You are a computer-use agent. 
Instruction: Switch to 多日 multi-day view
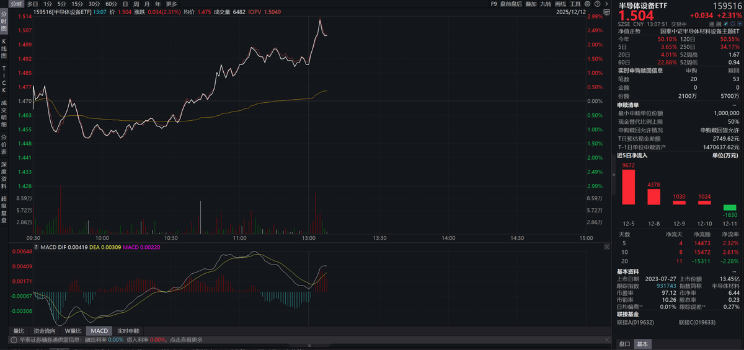point(32,4)
